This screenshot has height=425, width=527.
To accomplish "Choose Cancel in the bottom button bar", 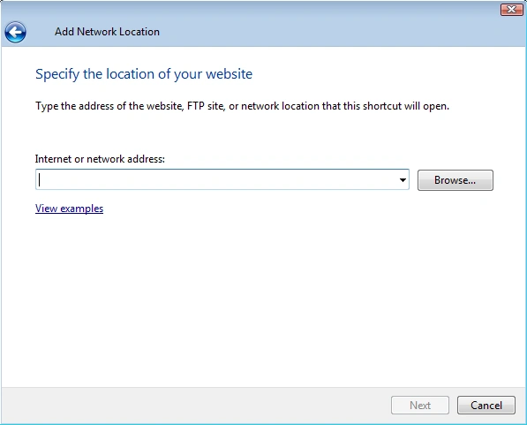I will [486, 406].
